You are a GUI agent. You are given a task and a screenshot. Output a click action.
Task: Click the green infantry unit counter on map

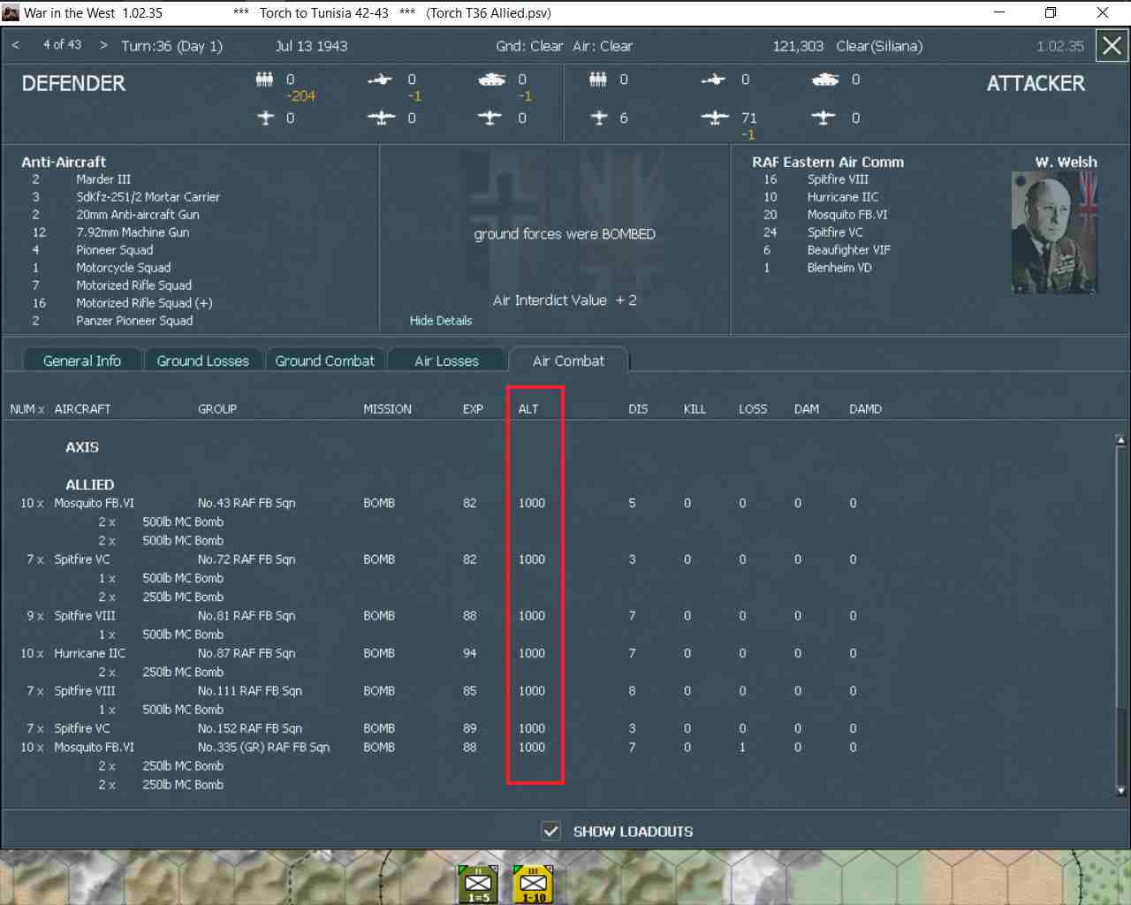coord(478,885)
